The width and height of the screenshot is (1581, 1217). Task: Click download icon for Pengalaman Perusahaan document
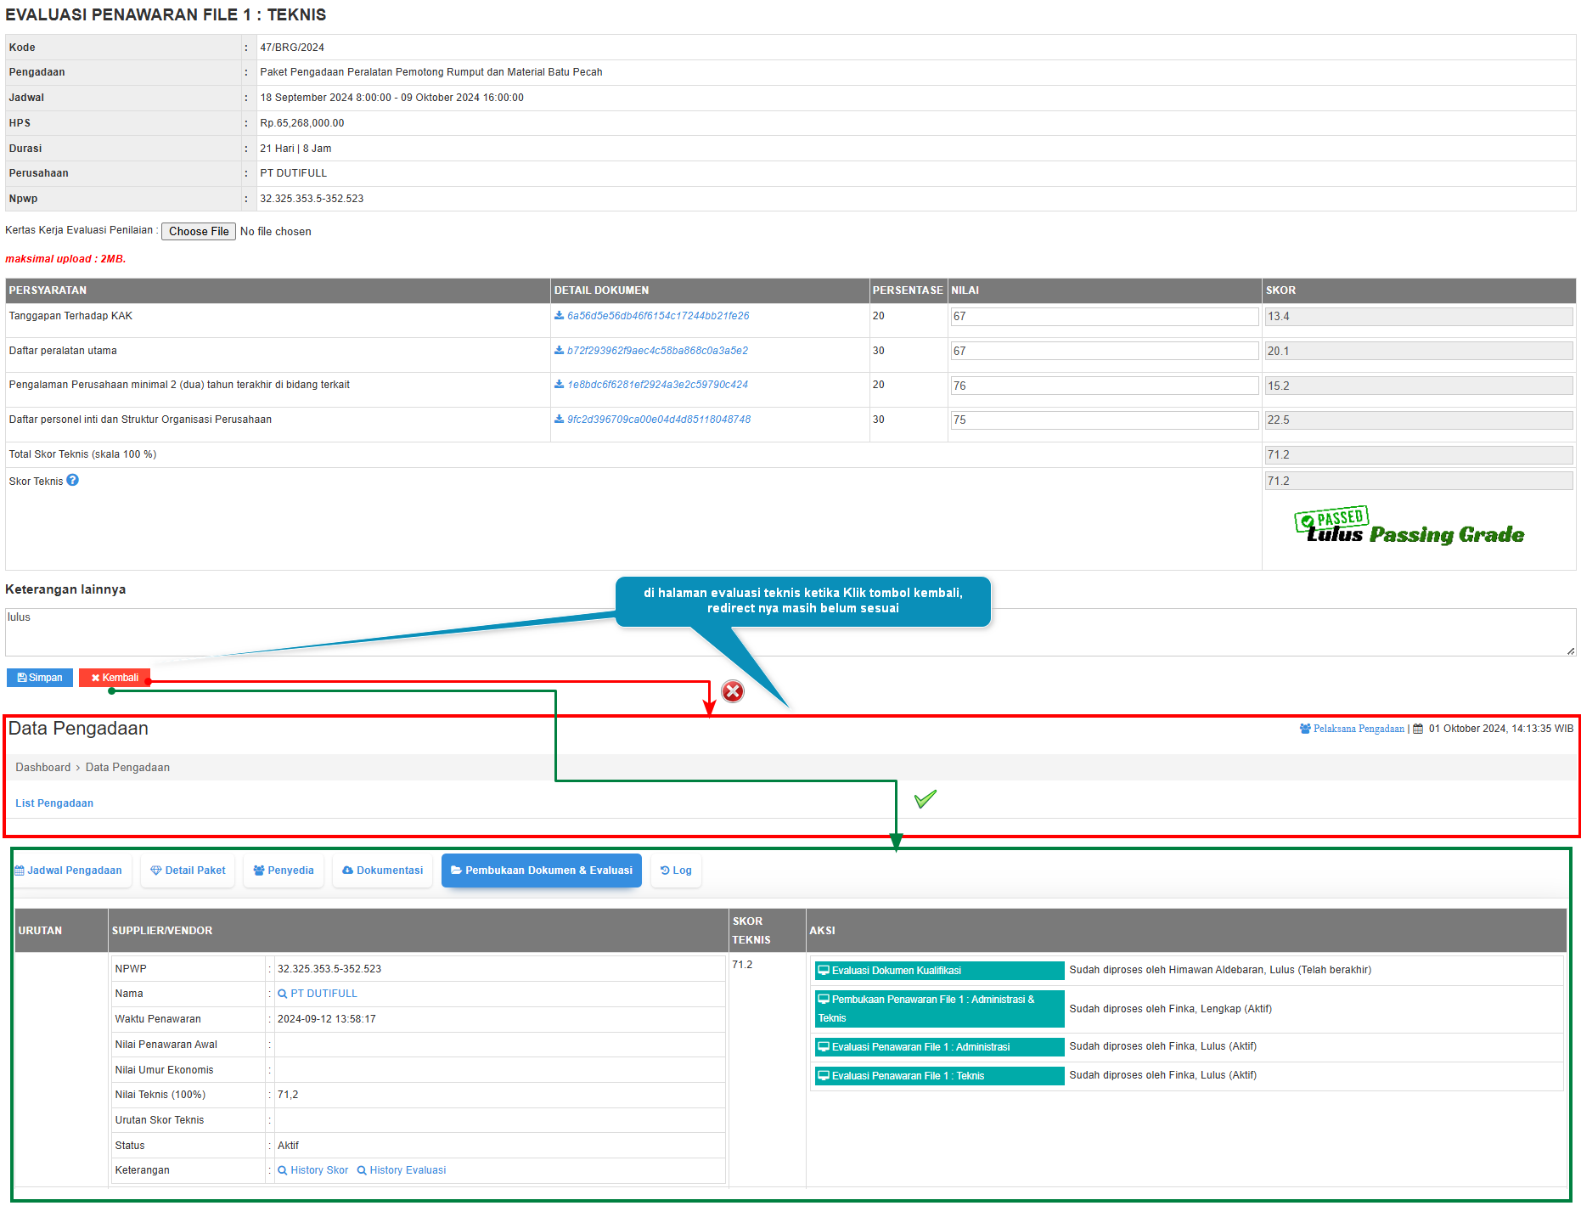559,385
